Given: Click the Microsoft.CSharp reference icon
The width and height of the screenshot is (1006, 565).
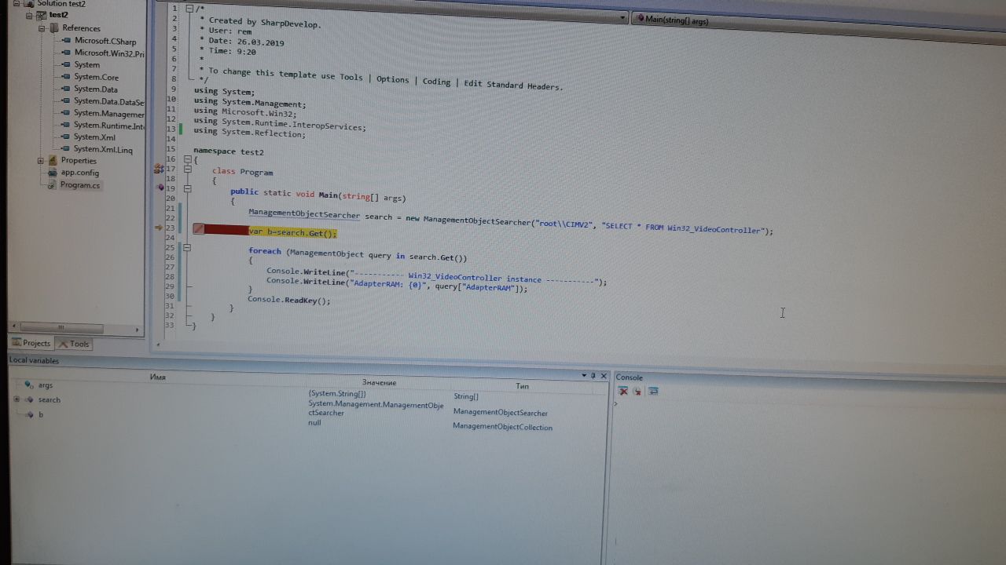Looking at the screenshot, I should [x=67, y=40].
